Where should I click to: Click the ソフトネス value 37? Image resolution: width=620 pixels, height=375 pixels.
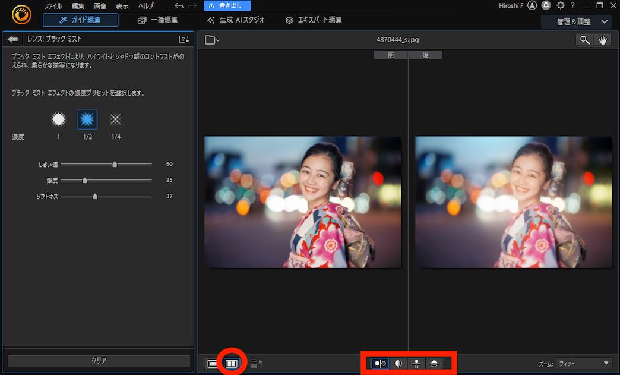coord(169,196)
